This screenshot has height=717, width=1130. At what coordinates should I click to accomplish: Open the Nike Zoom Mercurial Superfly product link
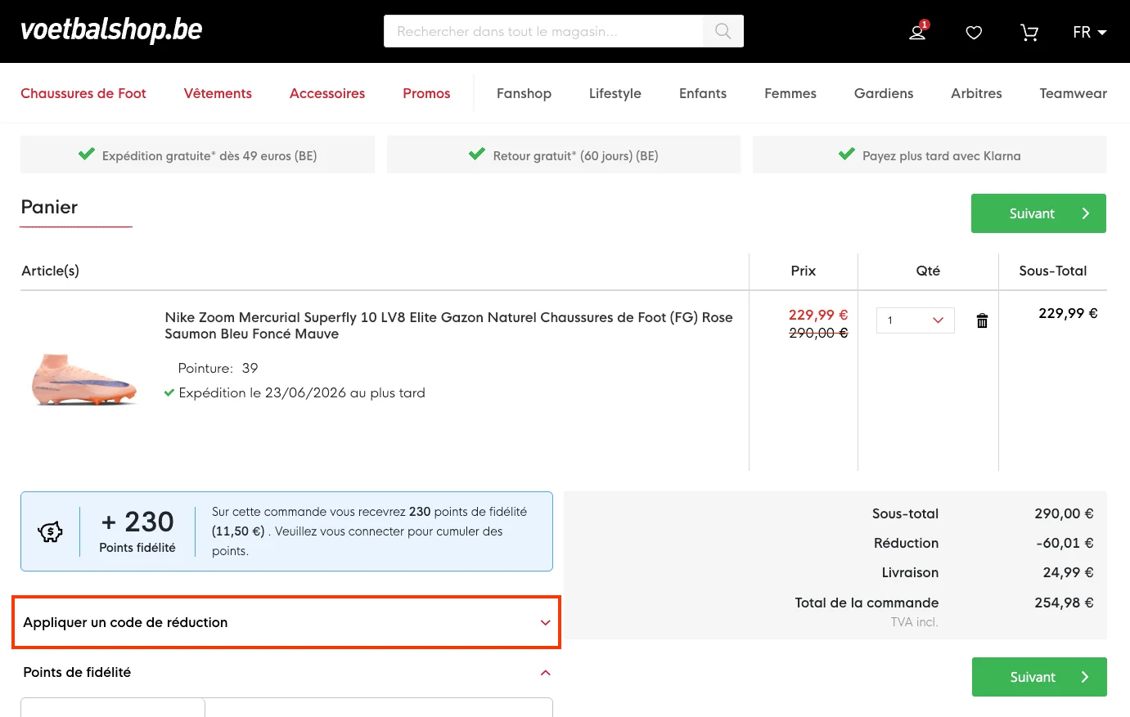click(448, 325)
